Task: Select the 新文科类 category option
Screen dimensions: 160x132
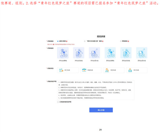Action: click(137, 70)
